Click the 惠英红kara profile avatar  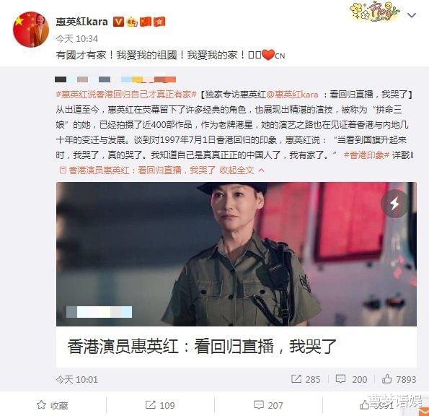tap(31, 30)
